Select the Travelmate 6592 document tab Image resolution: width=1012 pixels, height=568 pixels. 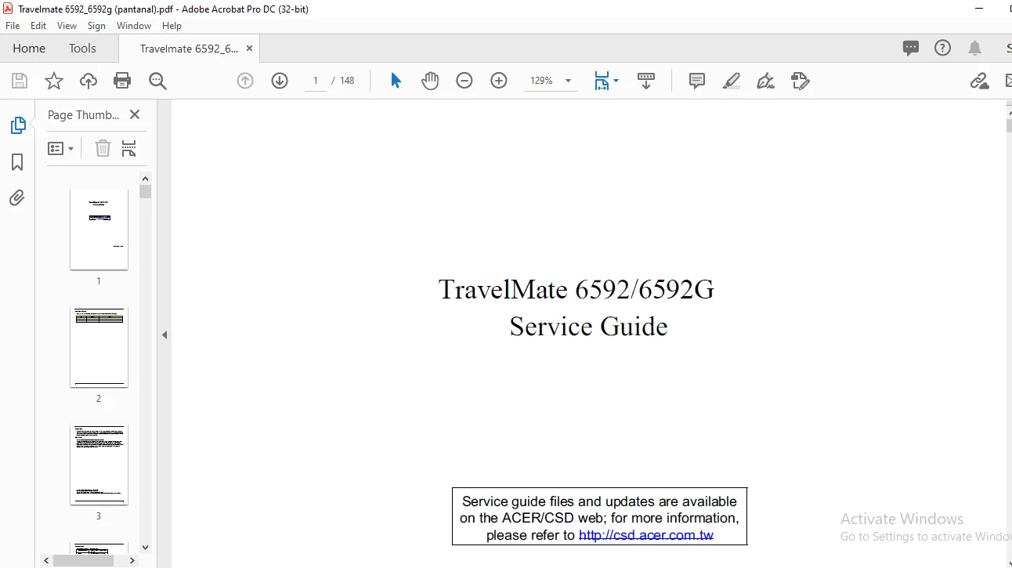coord(189,49)
